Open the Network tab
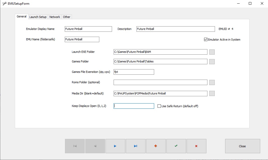The image size is (268, 160). tap(55, 17)
